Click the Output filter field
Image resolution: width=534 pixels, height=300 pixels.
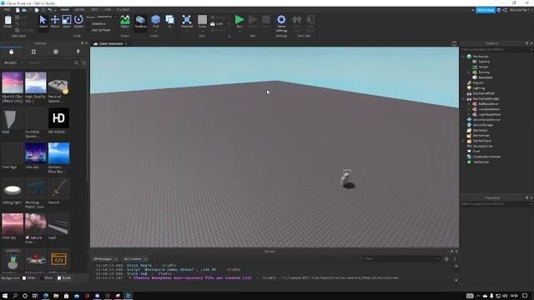coord(401,259)
